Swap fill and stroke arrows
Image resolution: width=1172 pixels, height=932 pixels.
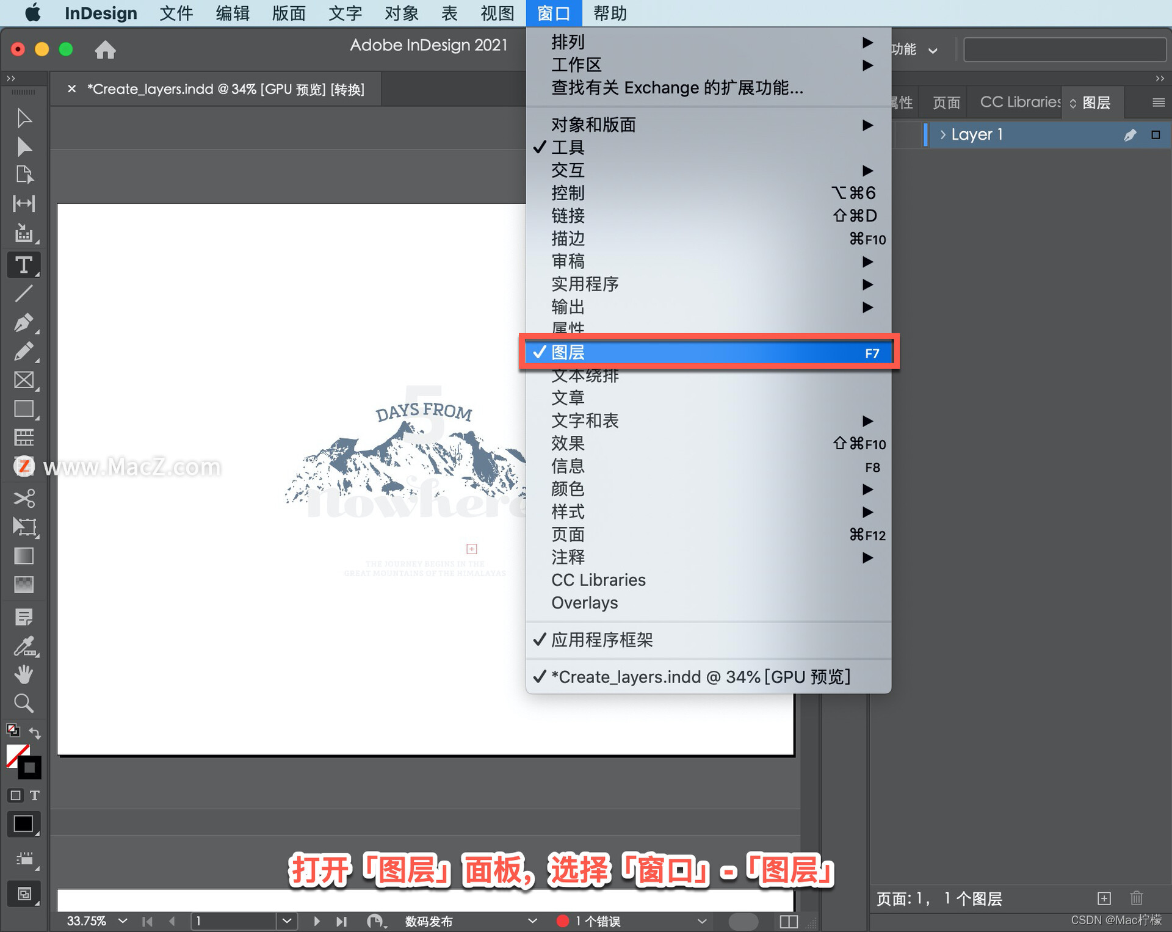[35, 733]
